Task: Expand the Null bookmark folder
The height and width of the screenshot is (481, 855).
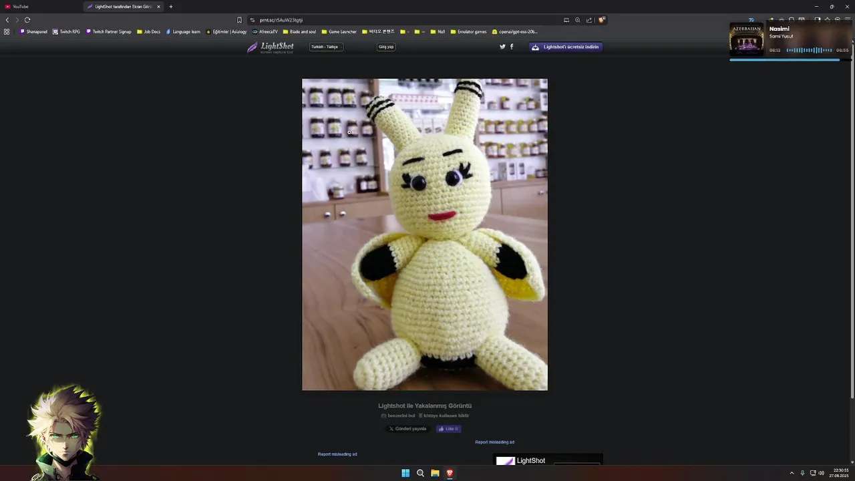Action: pyautogui.click(x=438, y=31)
